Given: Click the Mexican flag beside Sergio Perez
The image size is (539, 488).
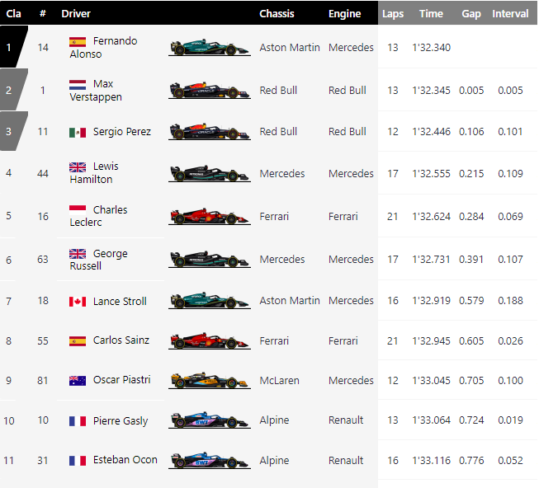Looking at the screenshot, I should point(78,132).
